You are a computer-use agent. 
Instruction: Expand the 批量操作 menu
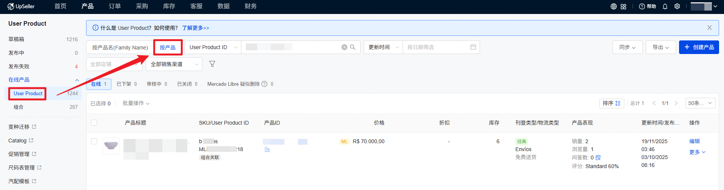136,103
